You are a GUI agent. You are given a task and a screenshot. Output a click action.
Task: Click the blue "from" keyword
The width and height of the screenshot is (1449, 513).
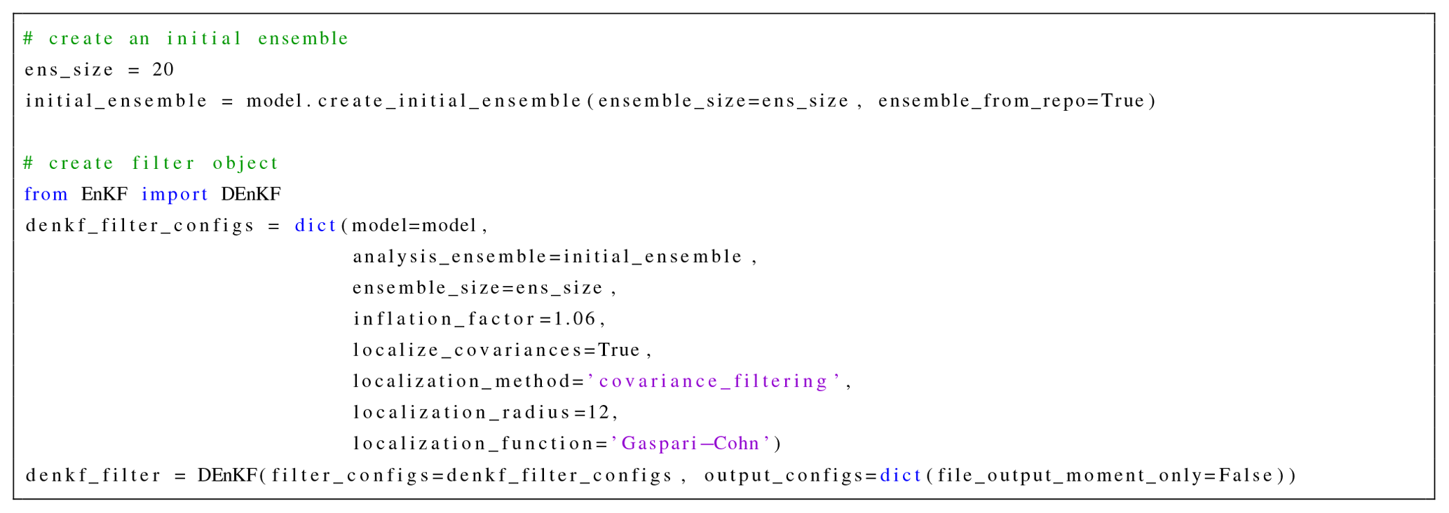46,194
